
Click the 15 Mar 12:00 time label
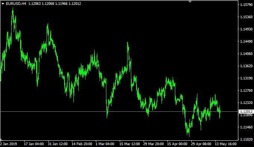pyautogui.click(x=129, y=144)
